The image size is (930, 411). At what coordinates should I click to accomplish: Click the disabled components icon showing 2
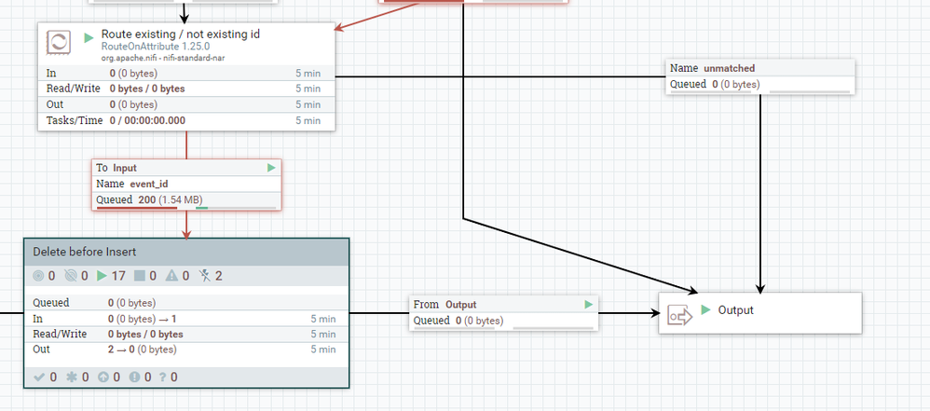pyautogui.click(x=205, y=276)
